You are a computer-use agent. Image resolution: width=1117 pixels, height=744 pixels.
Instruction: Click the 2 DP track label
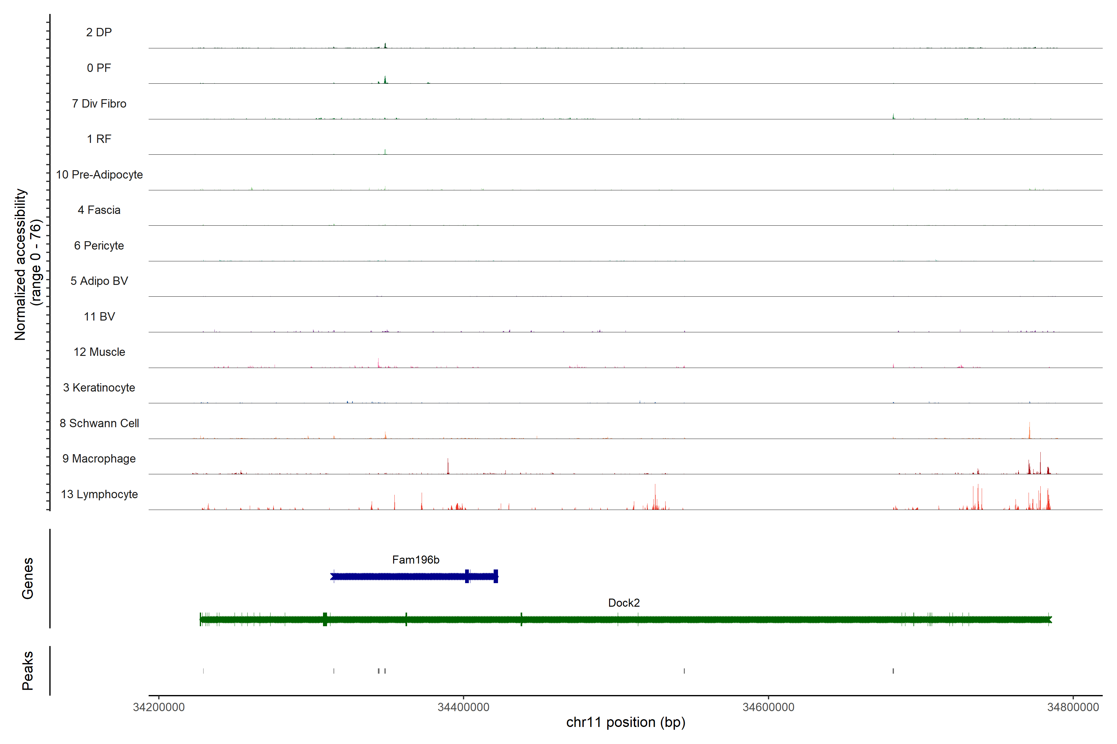99,32
